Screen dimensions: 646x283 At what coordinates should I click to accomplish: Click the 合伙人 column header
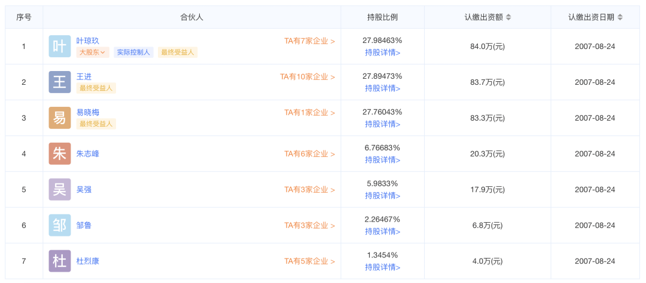192,17
